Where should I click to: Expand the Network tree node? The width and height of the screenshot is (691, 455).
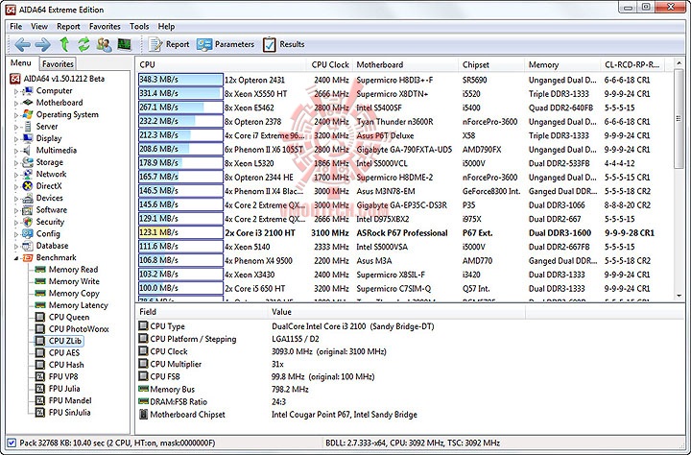16,175
